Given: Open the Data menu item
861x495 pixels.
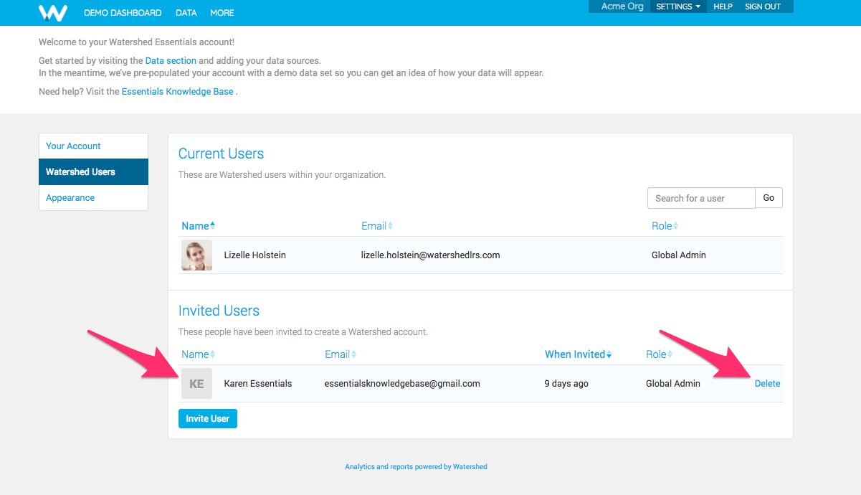Looking at the screenshot, I should 186,13.
